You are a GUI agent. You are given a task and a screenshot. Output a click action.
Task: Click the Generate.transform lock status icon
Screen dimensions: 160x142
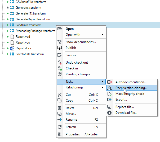8,8
